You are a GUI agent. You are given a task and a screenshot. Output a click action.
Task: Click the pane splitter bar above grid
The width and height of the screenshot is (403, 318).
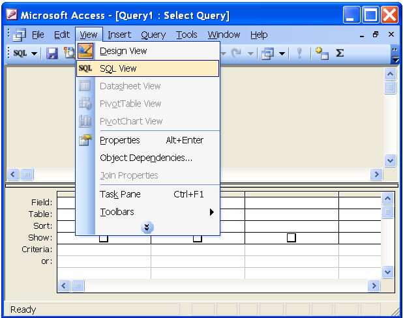(201, 186)
